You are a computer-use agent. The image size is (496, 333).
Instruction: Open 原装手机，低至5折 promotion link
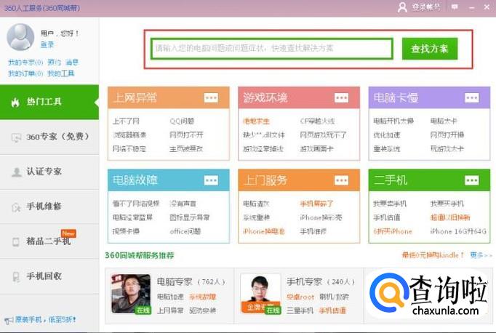pyautogui.click(x=45, y=320)
